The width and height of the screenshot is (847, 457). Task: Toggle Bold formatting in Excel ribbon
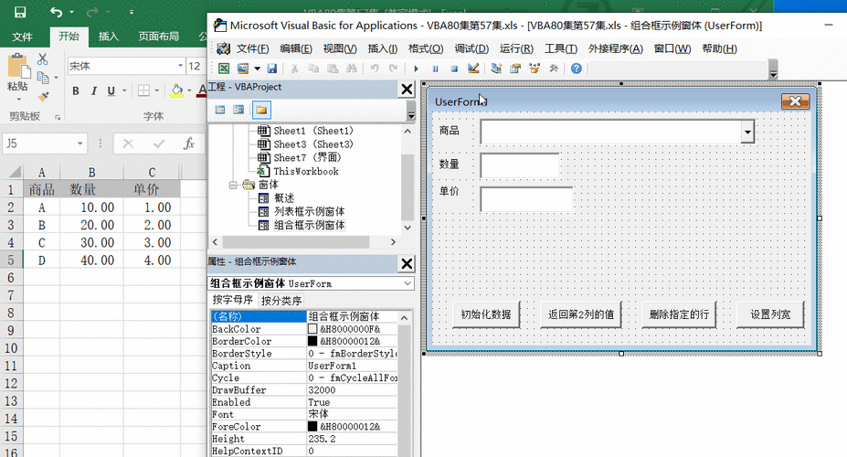(76, 91)
